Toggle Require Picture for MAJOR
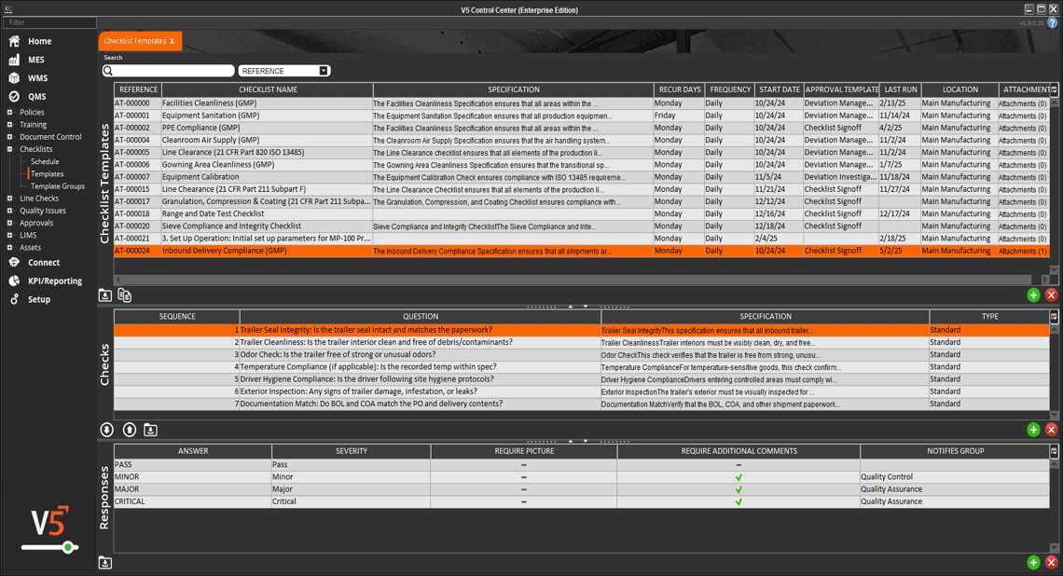Screen dimensions: 1063x576 524,489
